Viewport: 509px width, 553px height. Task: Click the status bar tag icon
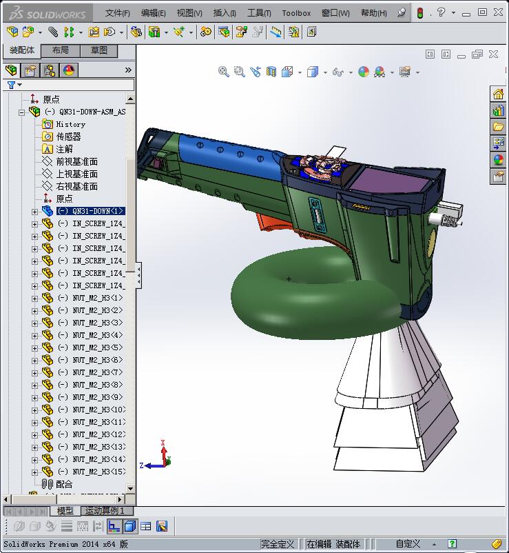(497, 544)
